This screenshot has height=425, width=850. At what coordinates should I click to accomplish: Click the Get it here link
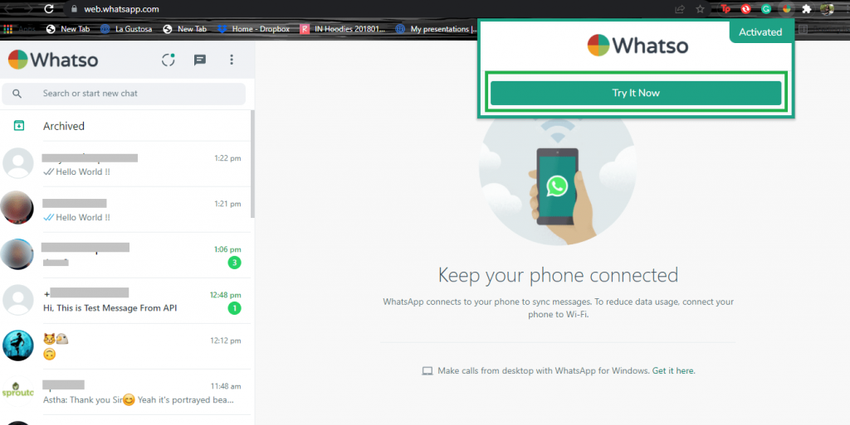673,371
